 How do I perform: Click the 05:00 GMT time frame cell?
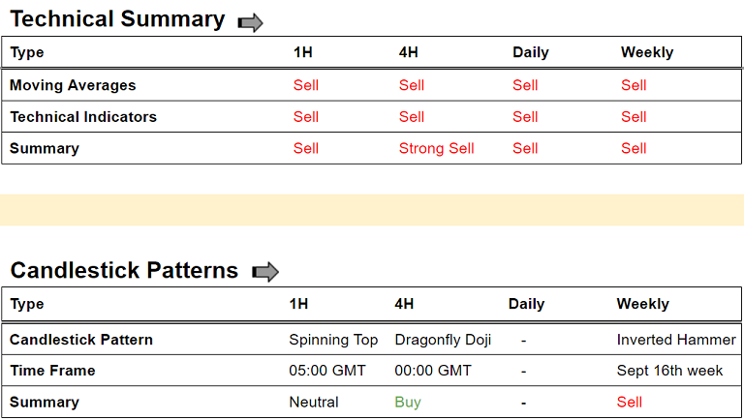point(328,371)
